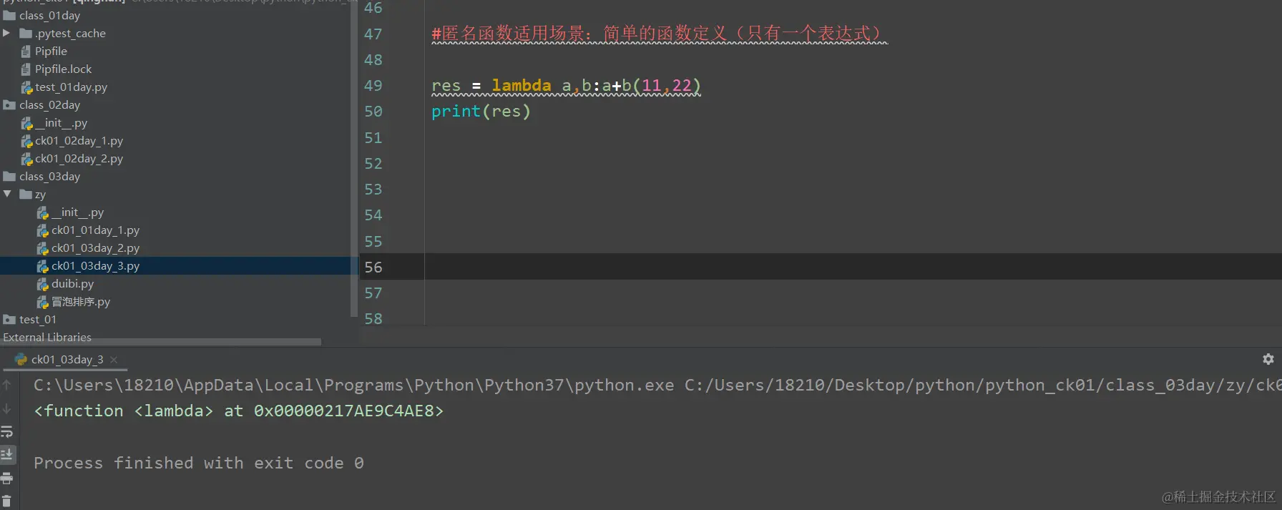Click line number 47 in the gutter
The width and height of the screenshot is (1282, 510).
(x=373, y=34)
